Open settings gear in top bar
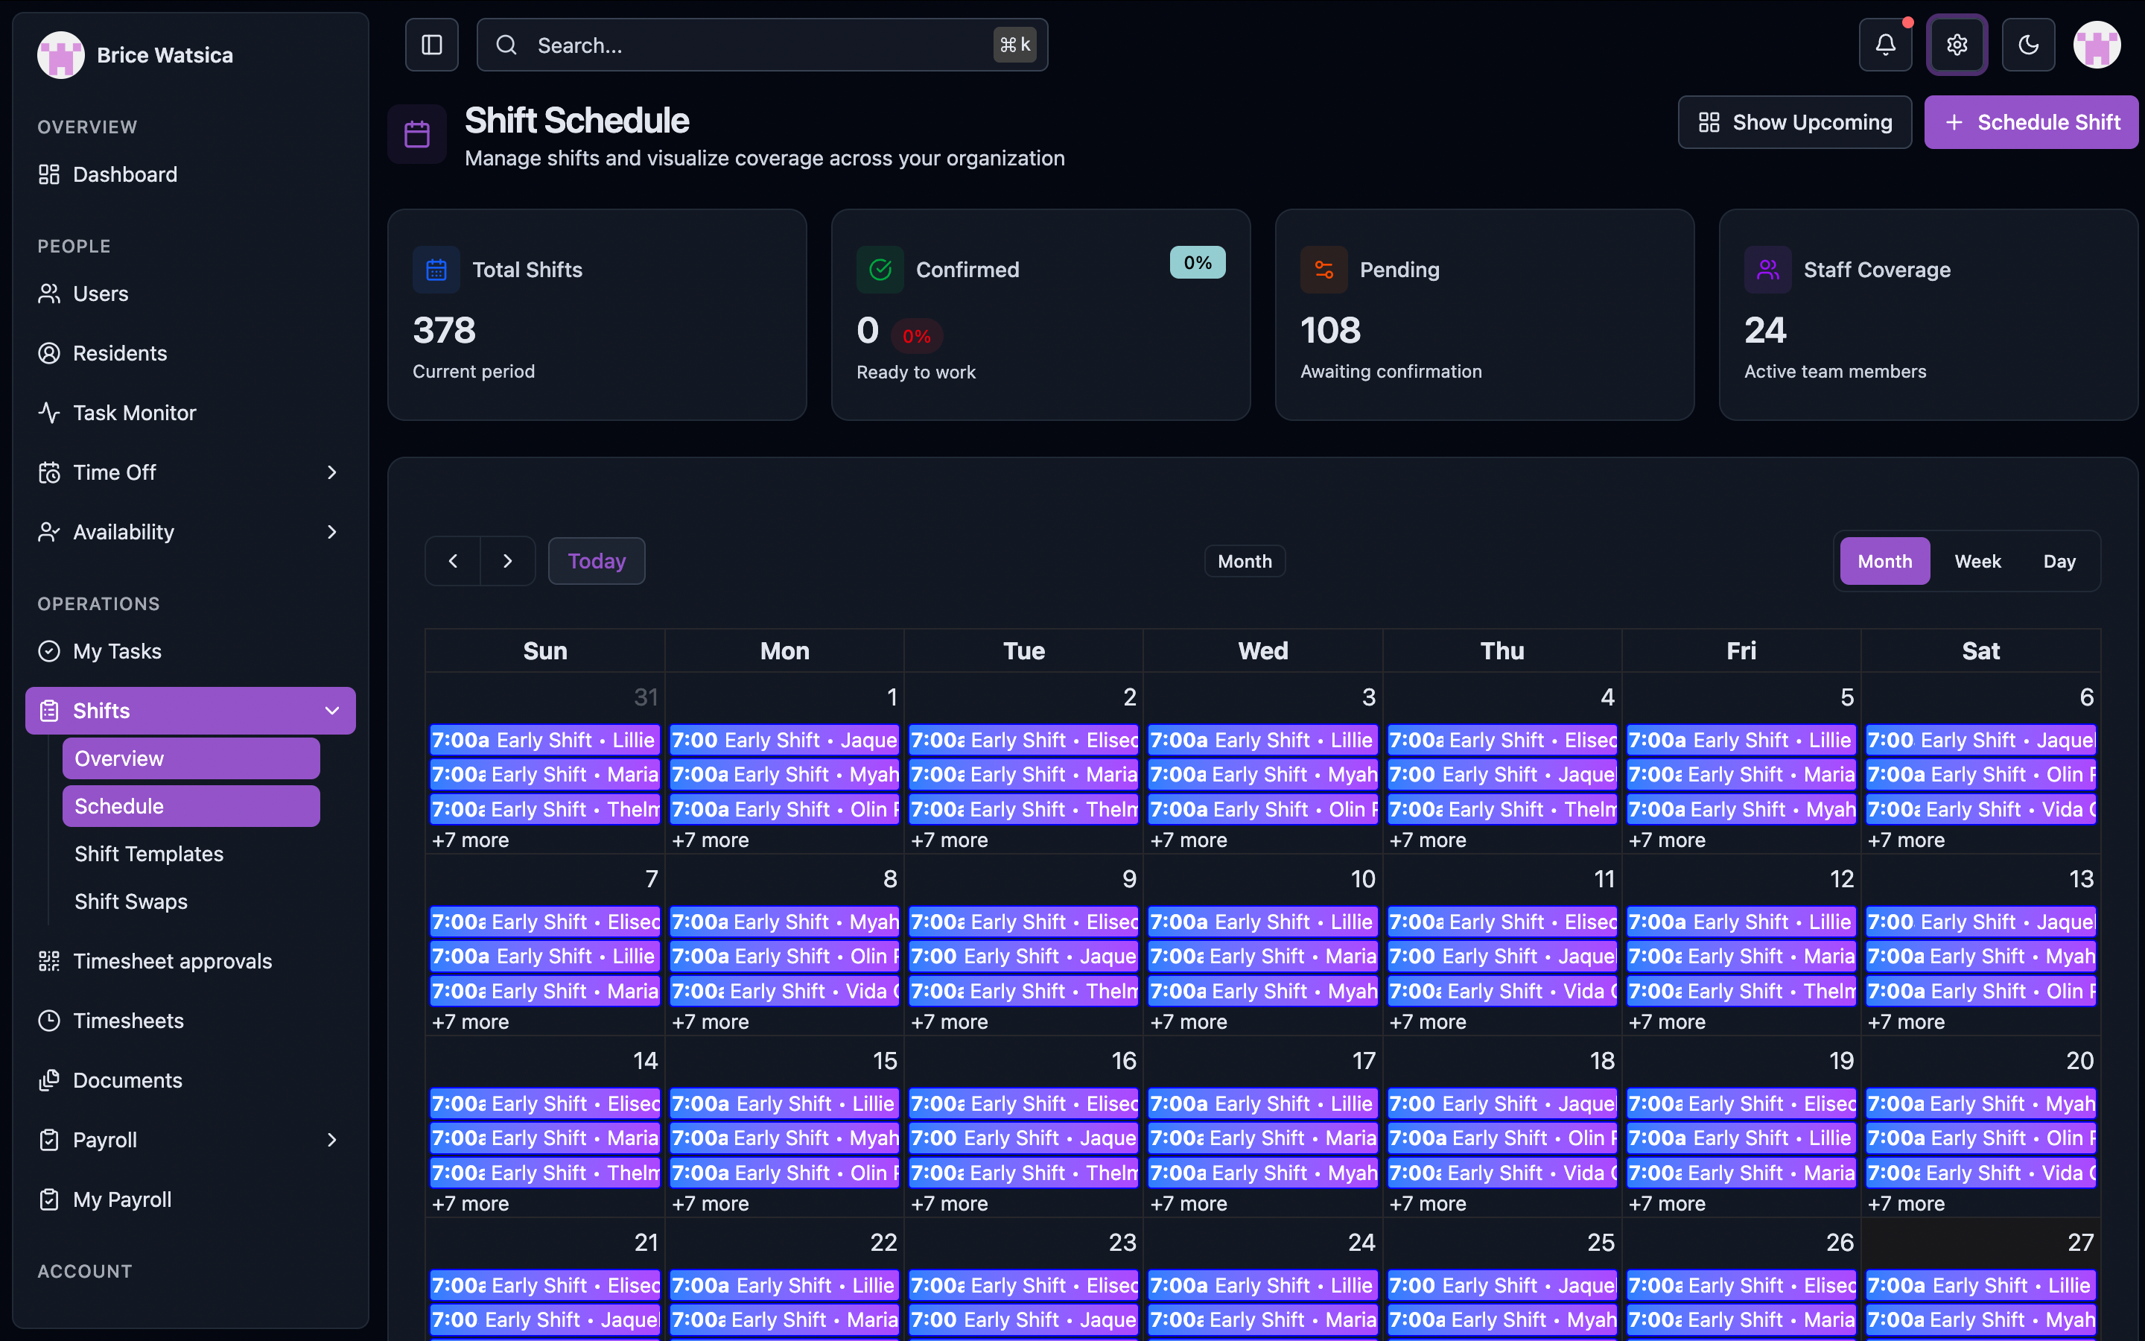 tap(1957, 45)
